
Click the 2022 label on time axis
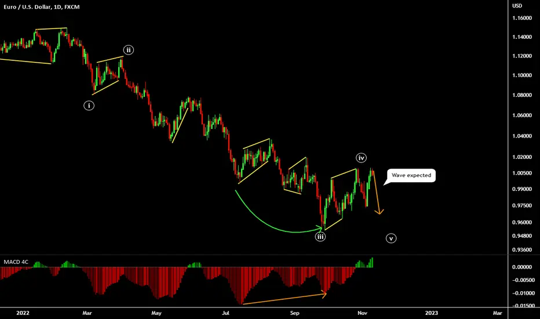point(23,313)
